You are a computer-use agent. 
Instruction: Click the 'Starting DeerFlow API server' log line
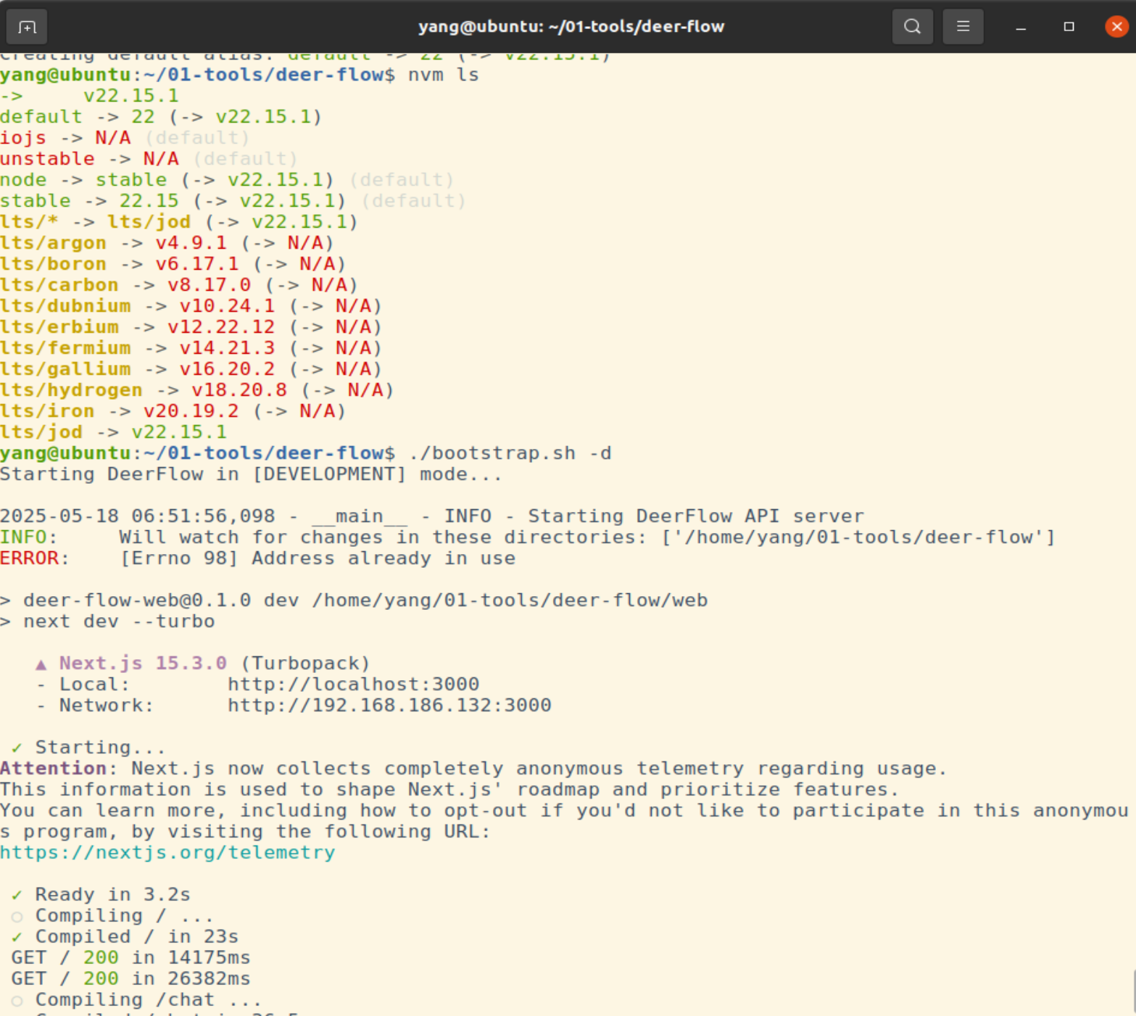[x=432, y=516]
